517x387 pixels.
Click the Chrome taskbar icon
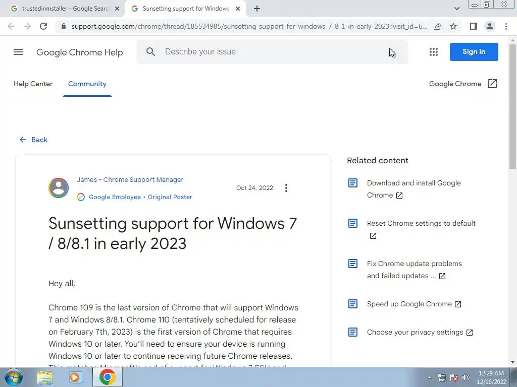[107, 377]
